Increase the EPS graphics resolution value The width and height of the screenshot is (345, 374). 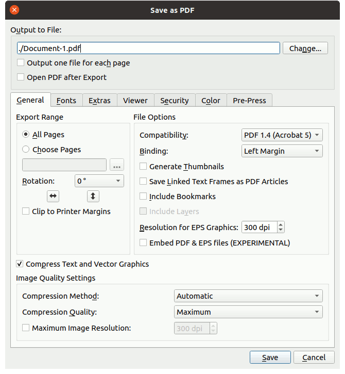click(x=281, y=224)
